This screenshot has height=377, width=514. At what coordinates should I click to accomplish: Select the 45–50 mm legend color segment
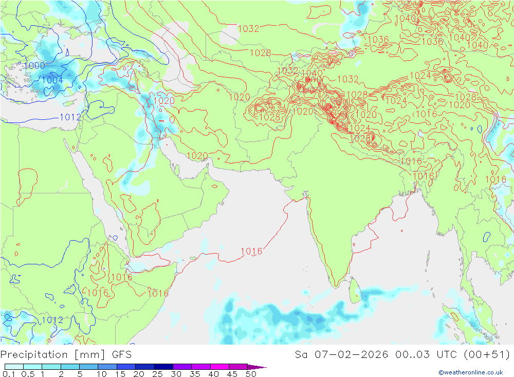click(238, 367)
